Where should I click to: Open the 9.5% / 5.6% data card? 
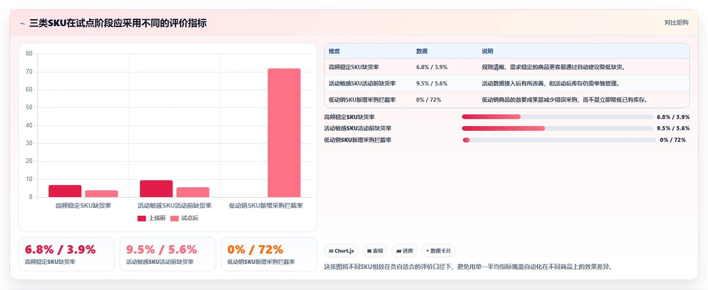pos(168,254)
